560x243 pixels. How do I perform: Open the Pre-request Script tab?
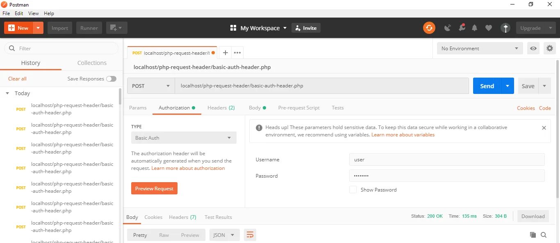tap(299, 108)
